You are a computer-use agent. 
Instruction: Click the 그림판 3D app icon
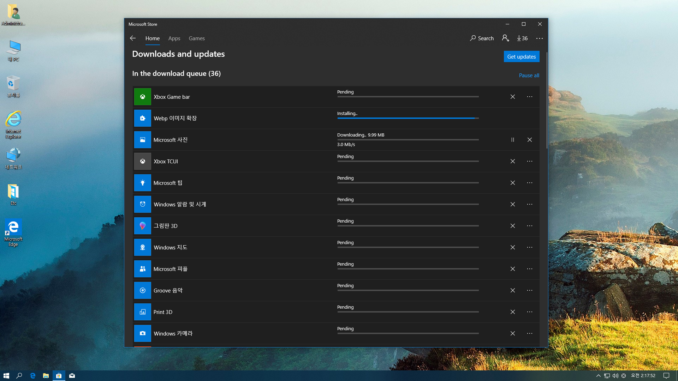coord(142,226)
